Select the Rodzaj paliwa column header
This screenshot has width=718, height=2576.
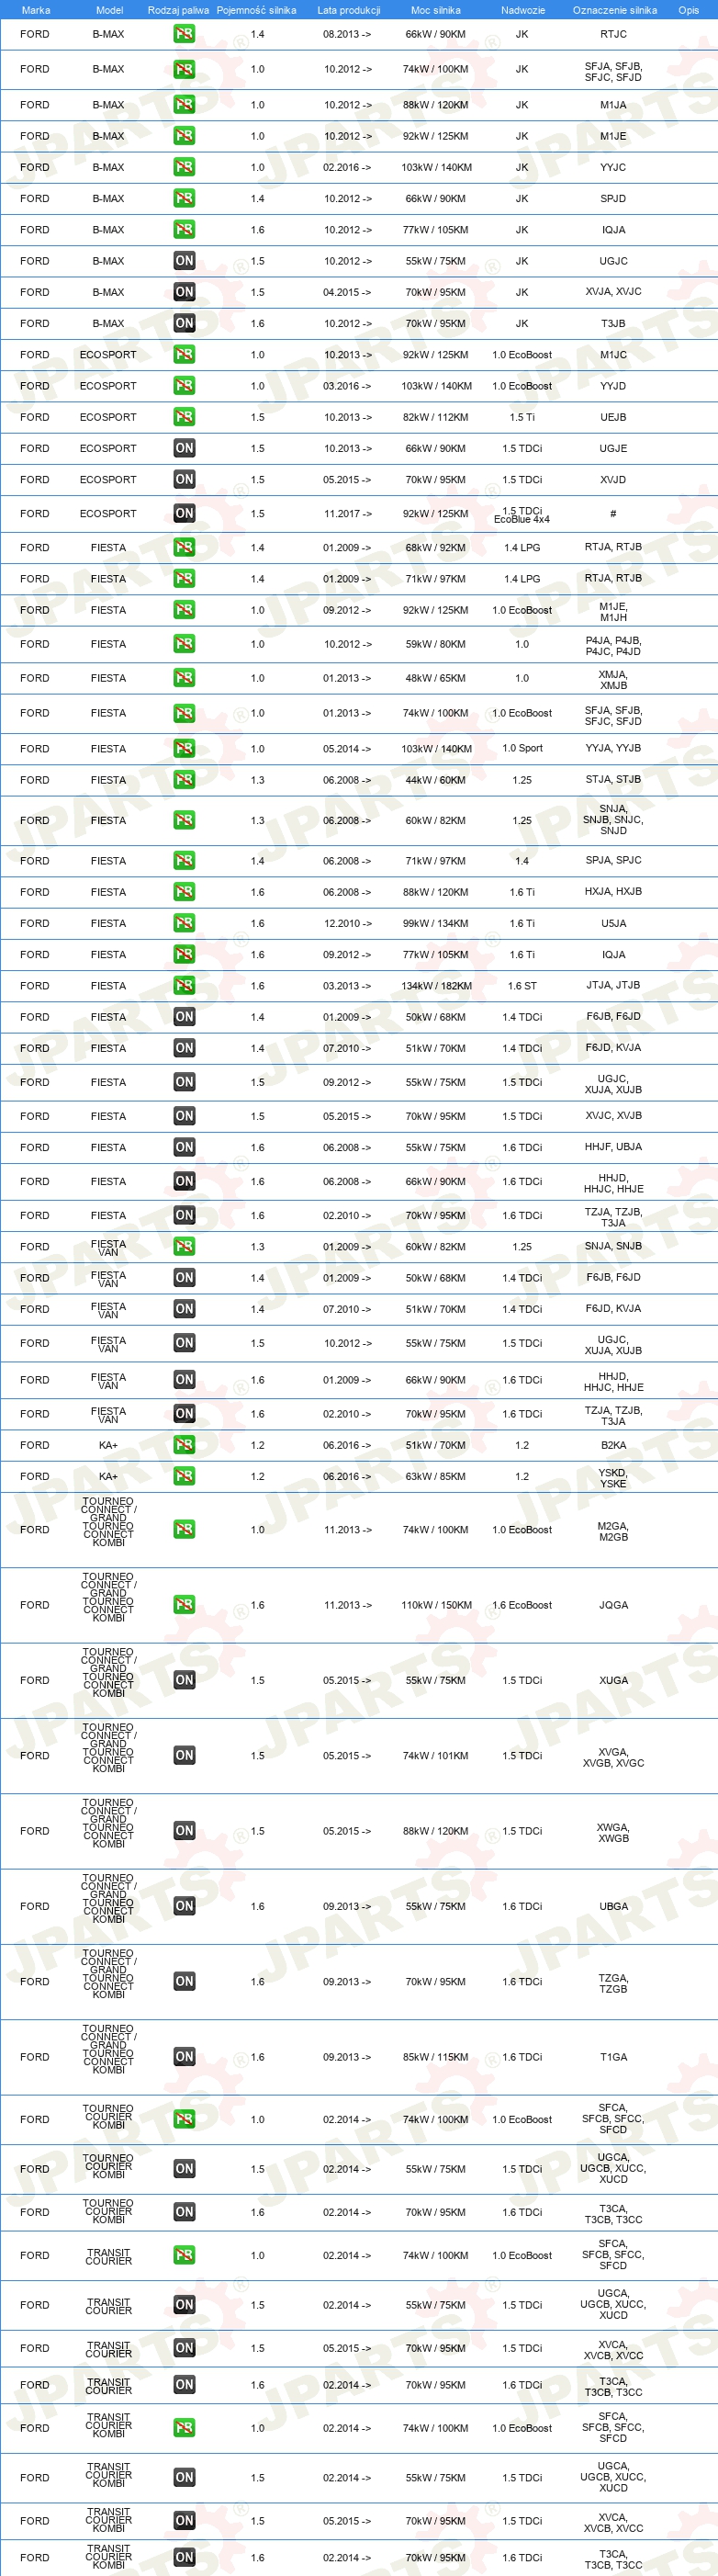tap(178, 10)
